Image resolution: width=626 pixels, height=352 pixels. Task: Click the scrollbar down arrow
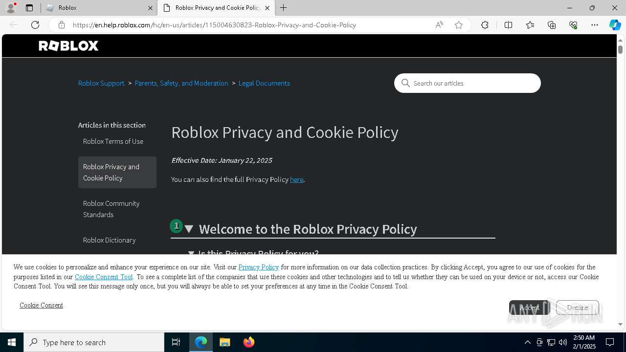pyautogui.click(x=620, y=324)
